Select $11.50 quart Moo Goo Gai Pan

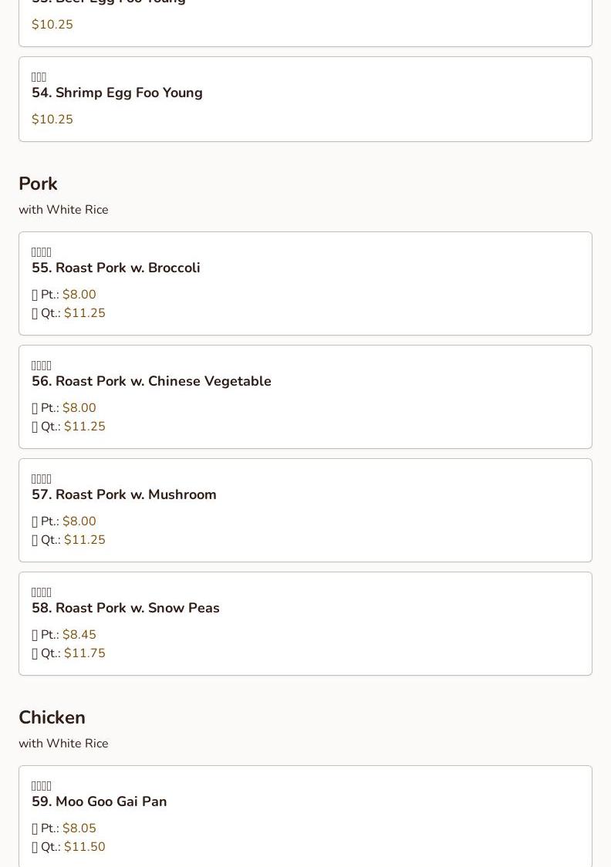(x=84, y=847)
